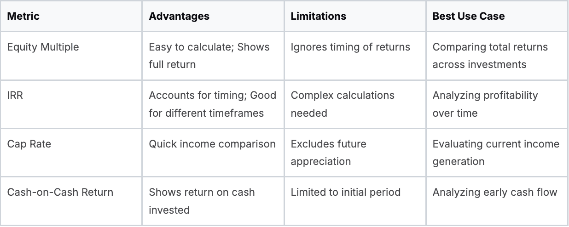
Task: Select the Cap Rate cell
Action: click(29, 144)
